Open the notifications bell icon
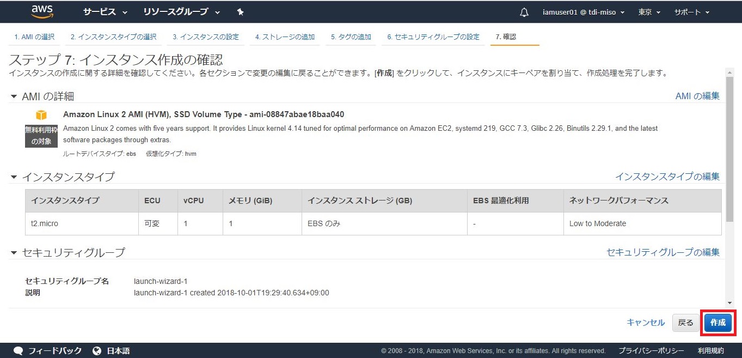Screen dimensions: 742x358 click(524, 12)
